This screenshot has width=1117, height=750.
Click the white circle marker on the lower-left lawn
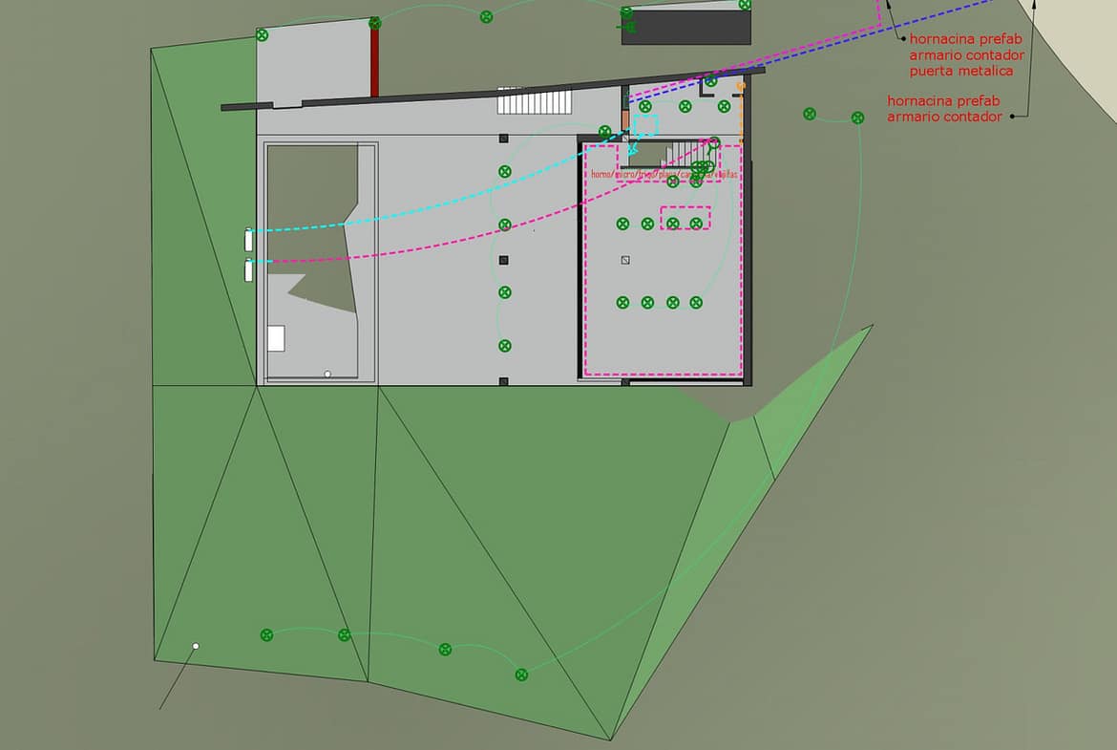click(x=196, y=647)
